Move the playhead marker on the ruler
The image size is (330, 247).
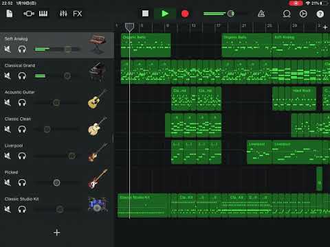(129, 27)
